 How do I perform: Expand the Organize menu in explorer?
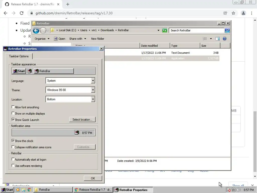(42, 39)
